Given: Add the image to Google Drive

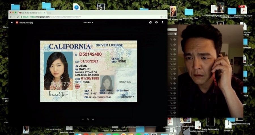Looking at the screenshot, I should click(150, 22).
